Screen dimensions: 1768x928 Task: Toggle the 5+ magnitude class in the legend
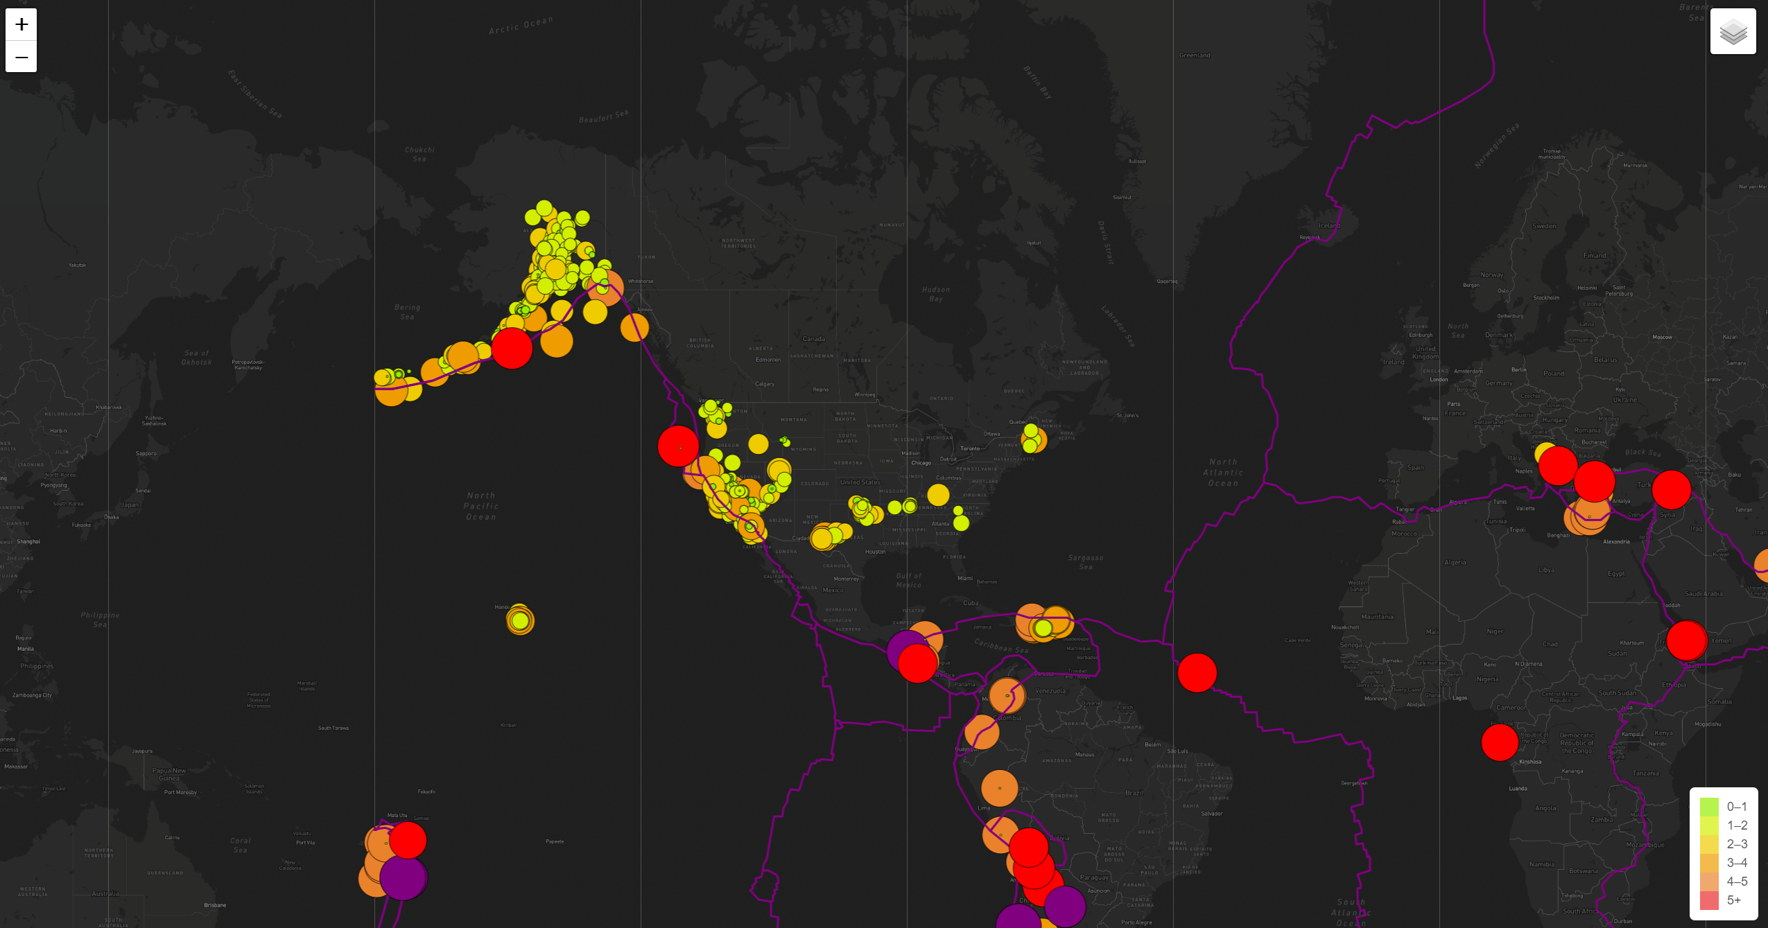1711,900
